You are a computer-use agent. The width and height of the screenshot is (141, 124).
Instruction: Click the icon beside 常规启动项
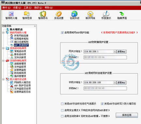(x=12, y=51)
